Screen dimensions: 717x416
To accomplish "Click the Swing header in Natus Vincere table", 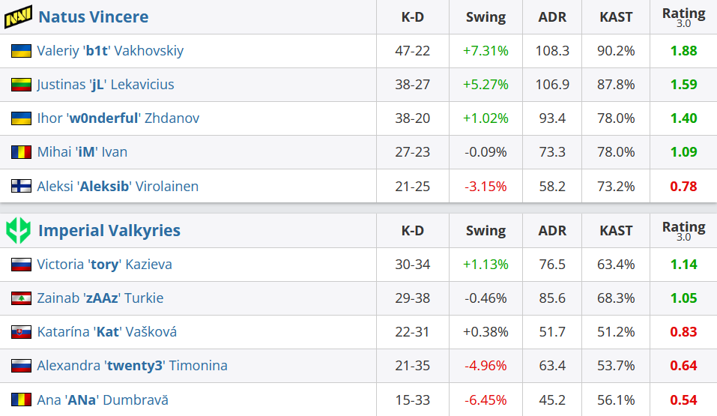I will click(485, 17).
